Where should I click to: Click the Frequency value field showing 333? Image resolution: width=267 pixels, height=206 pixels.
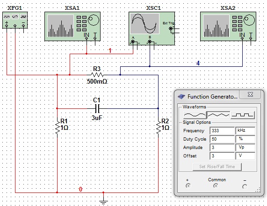click(222, 131)
